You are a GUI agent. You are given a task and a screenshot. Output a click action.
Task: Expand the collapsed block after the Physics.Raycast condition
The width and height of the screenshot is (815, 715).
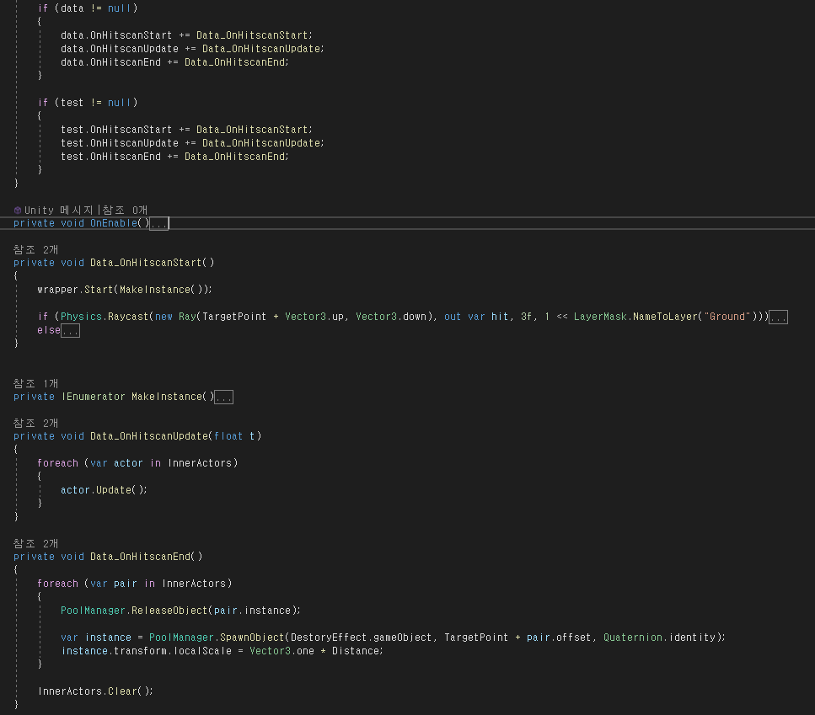pyautogui.click(x=778, y=317)
